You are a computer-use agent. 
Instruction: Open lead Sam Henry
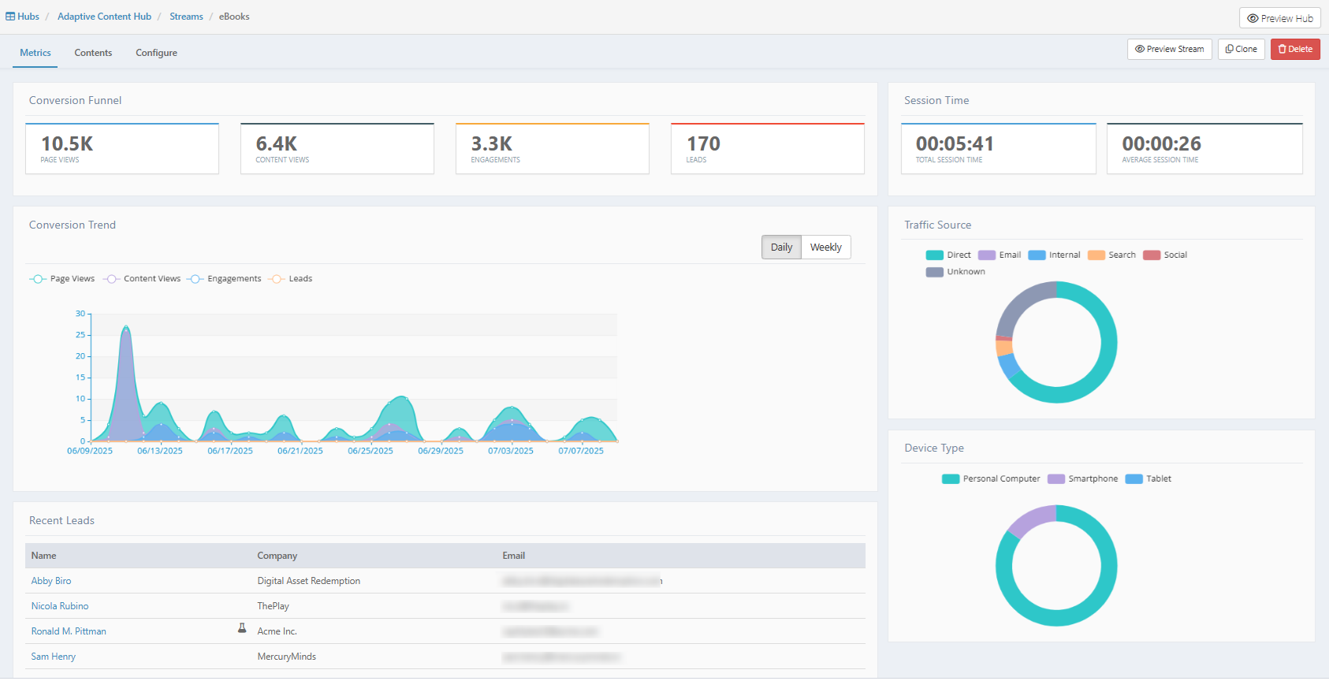point(54,657)
